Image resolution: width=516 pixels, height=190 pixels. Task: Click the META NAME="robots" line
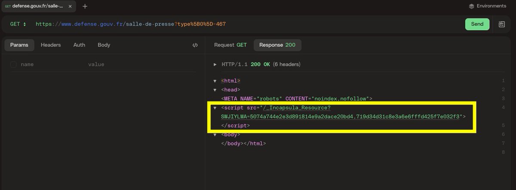(297, 98)
